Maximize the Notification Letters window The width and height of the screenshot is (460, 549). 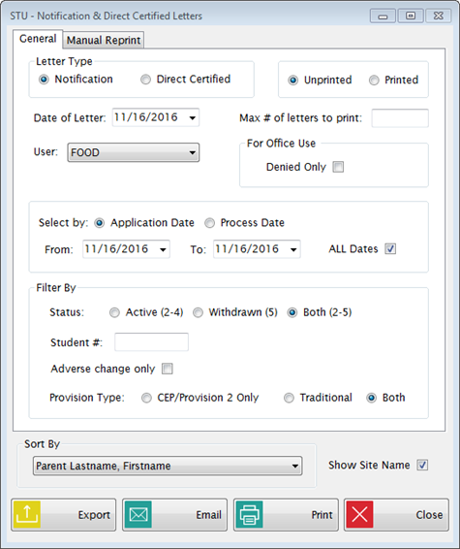point(411,16)
